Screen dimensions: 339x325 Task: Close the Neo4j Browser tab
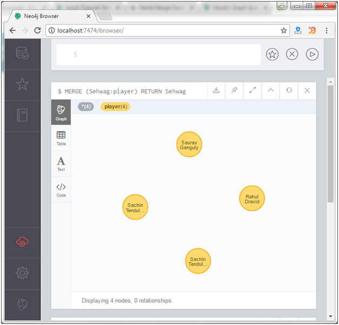(x=88, y=16)
